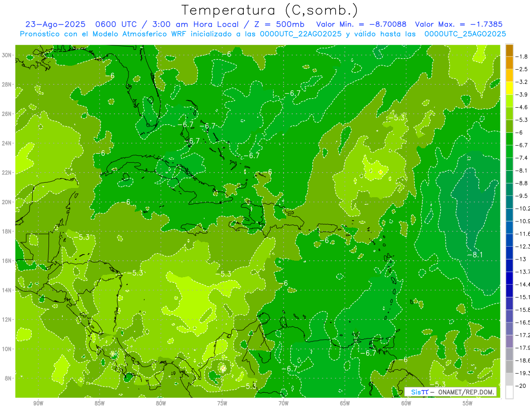Click the -10.9 legend scale label
This screenshot has height=409, width=530.
(523, 221)
